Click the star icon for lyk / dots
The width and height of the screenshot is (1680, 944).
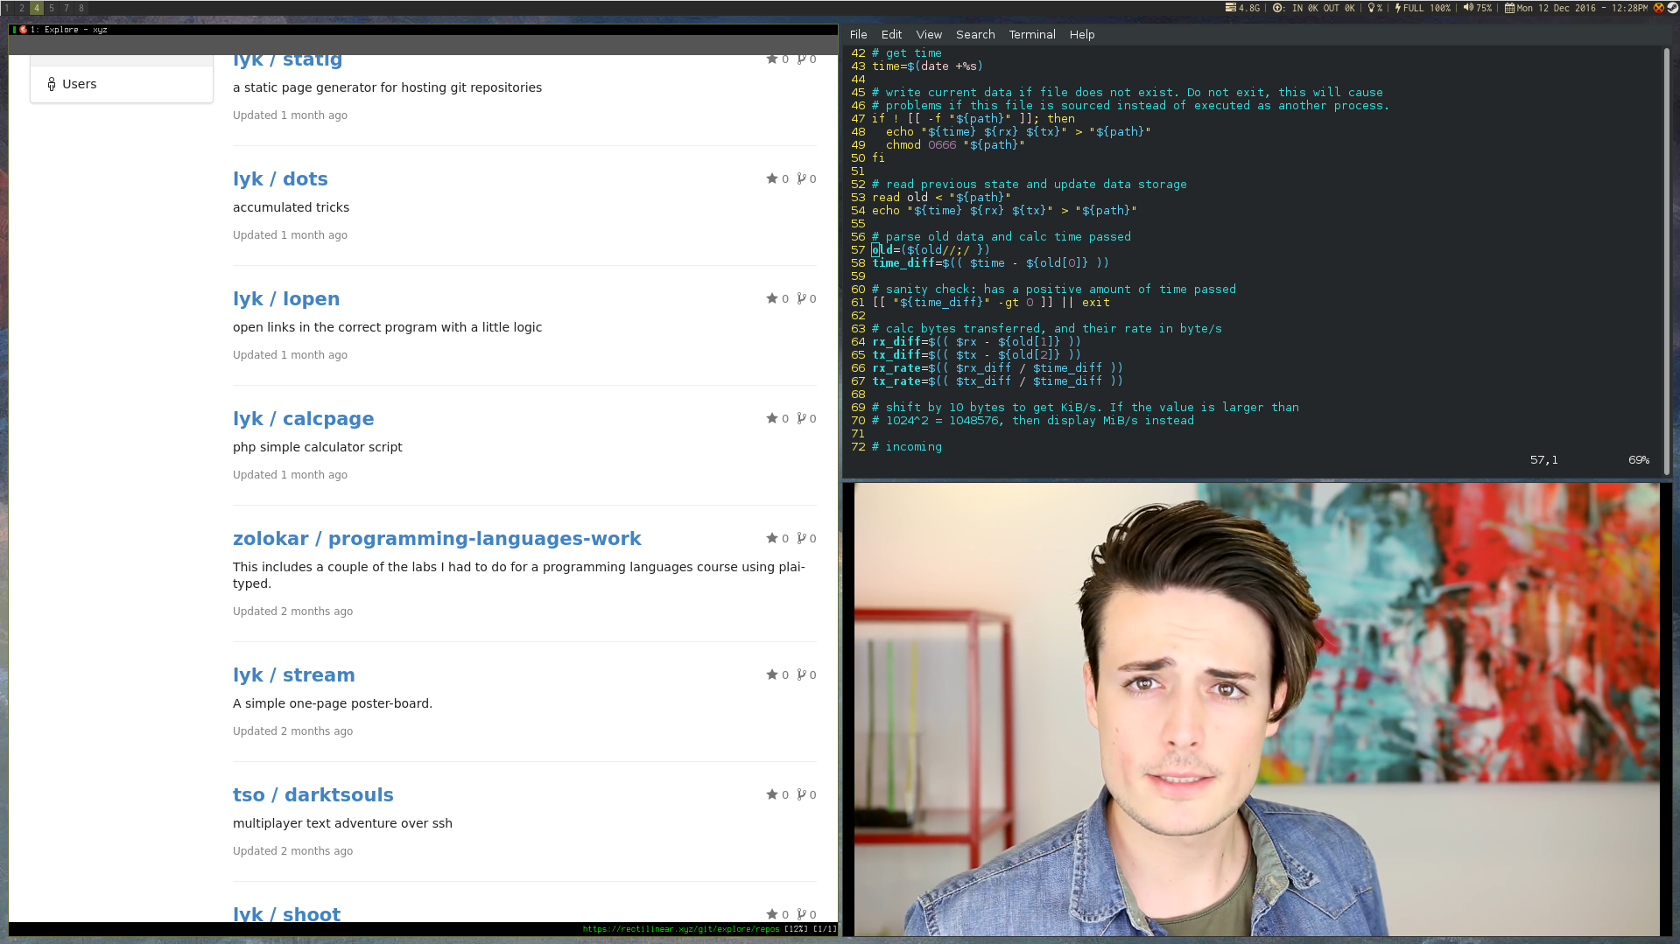click(x=772, y=178)
